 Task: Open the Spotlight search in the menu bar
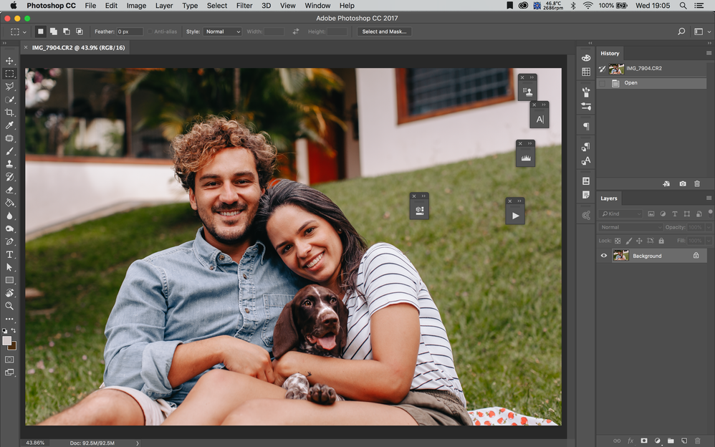click(683, 6)
